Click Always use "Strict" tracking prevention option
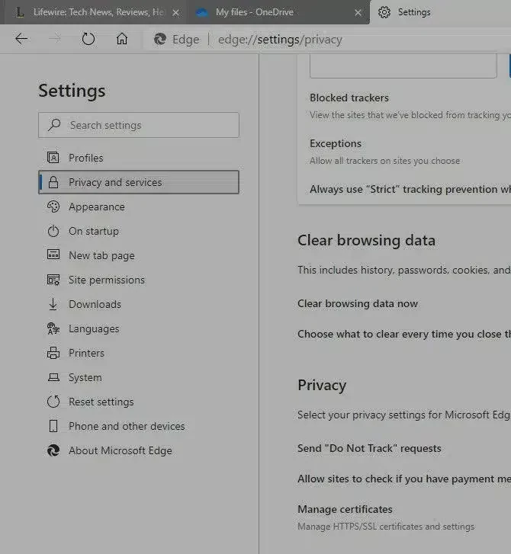The width and height of the screenshot is (511, 554). point(410,189)
